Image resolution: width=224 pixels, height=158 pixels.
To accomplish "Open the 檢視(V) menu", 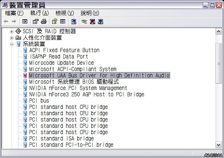I will (64, 13).
